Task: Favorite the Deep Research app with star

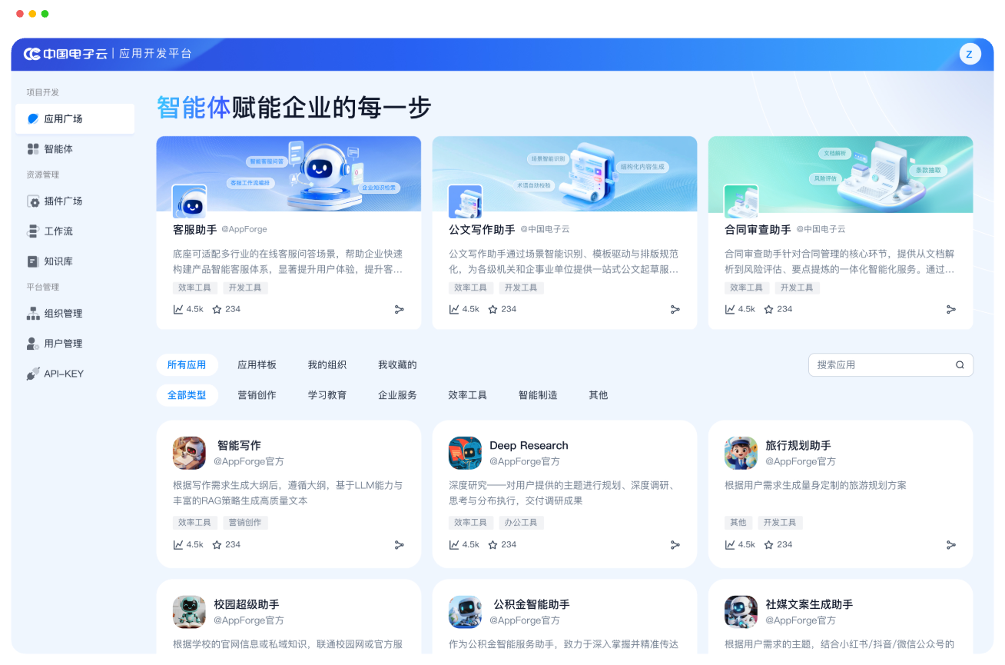Action: click(x=493, y=544)
